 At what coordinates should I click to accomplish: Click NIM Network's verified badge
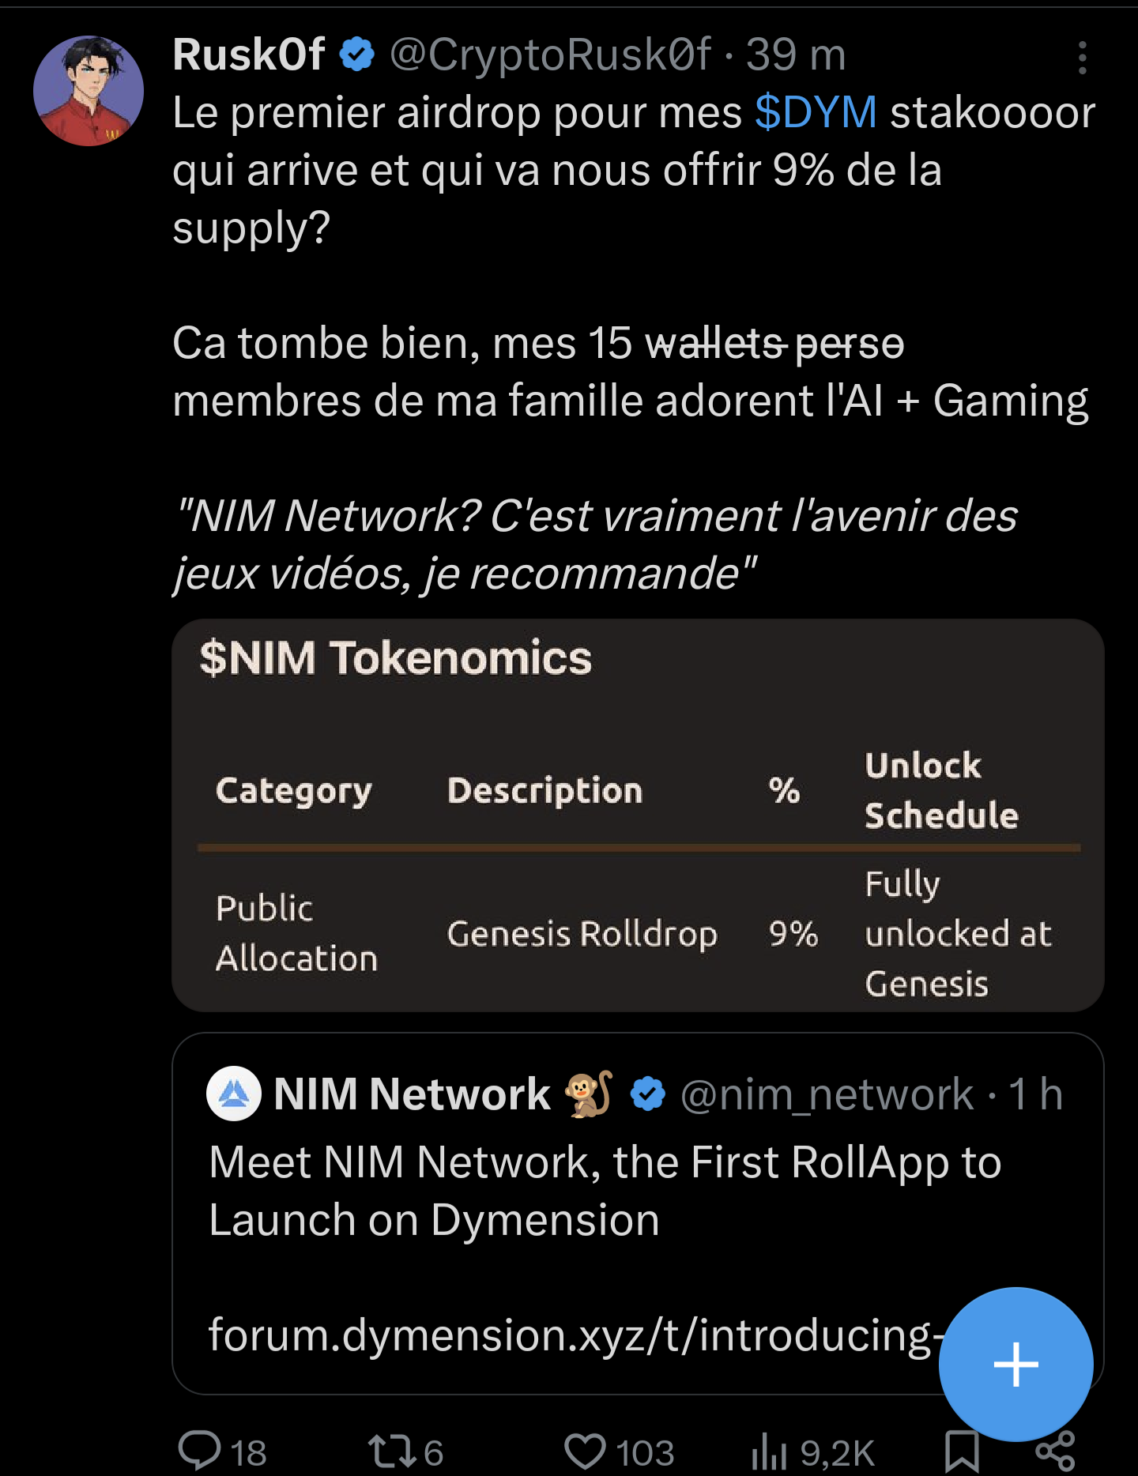(x=648, y=1094)
